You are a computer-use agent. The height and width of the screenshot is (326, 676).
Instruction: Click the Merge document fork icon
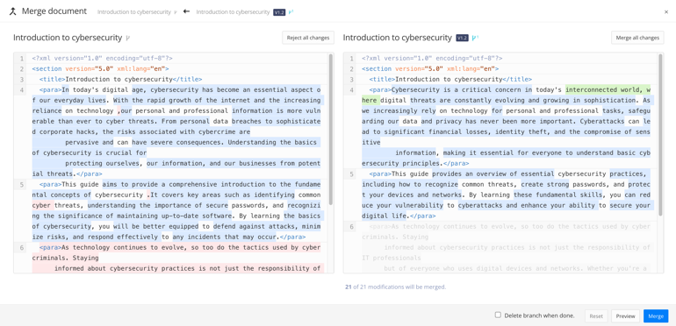click(x=13, y=11)
